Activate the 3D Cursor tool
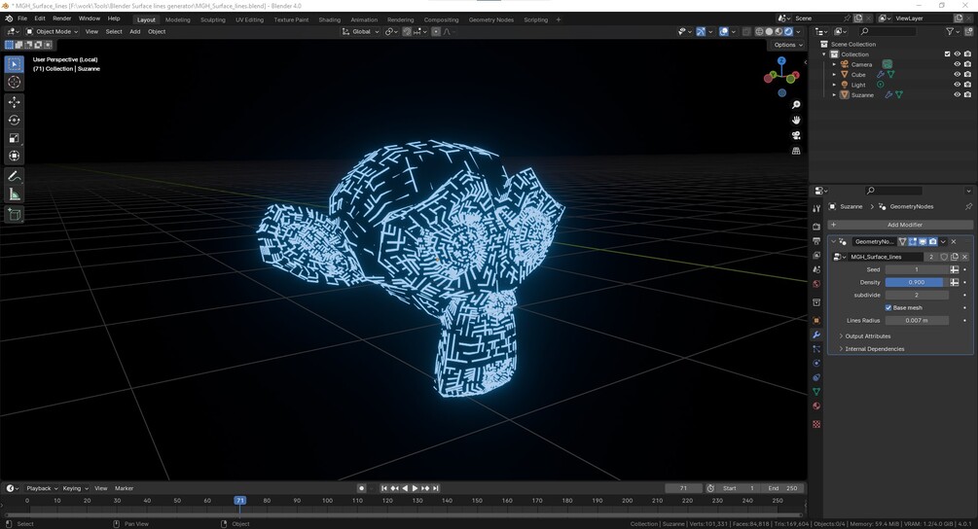This screenshot has height=529, width=978. click(x=14, y=83)
